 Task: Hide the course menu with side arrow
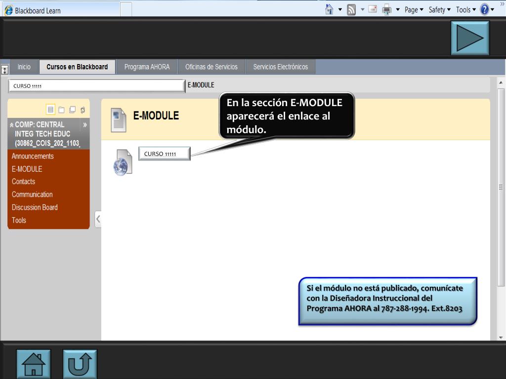pyautogui.click(x=98, y=220)
